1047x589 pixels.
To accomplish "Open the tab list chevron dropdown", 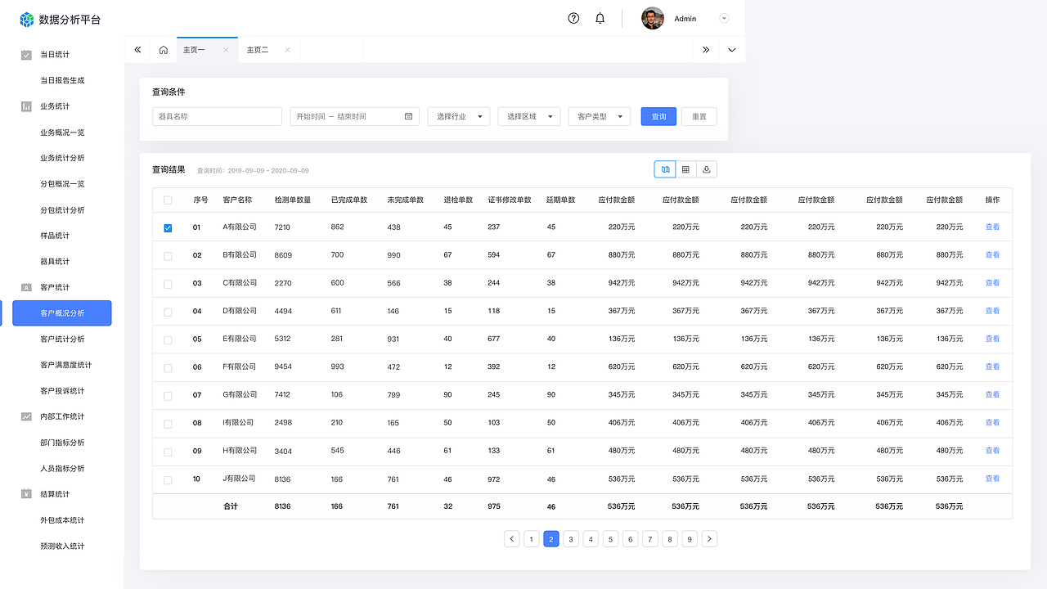I will pos(731,50).
